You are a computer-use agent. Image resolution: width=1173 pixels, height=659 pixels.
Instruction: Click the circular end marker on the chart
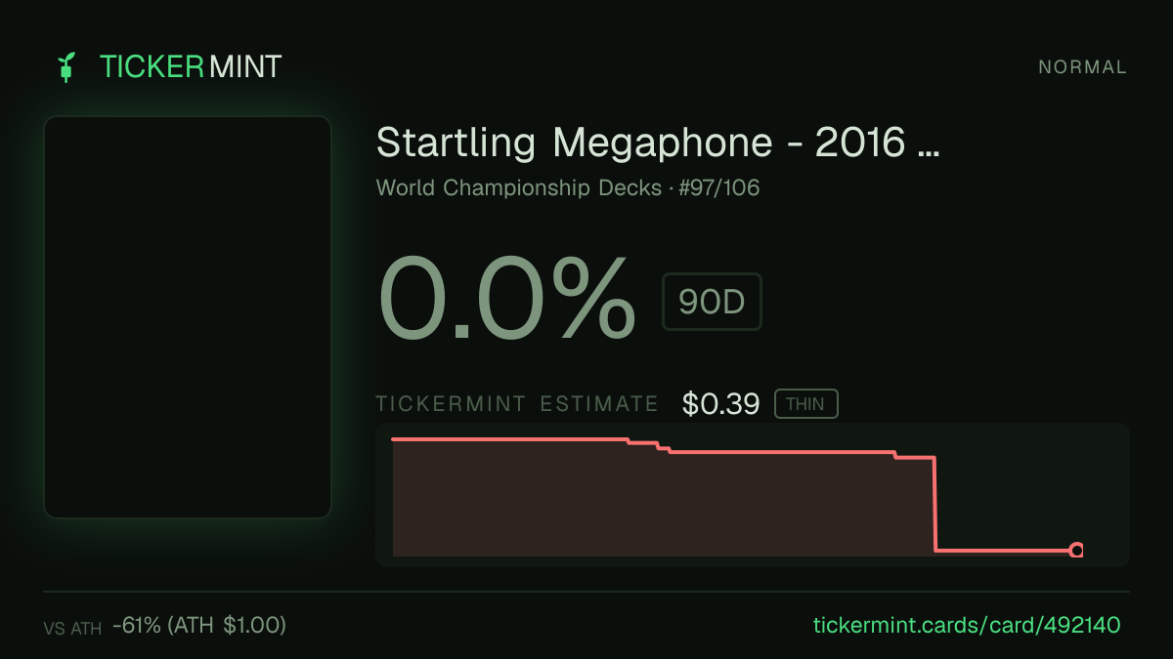click(1076, 551)
